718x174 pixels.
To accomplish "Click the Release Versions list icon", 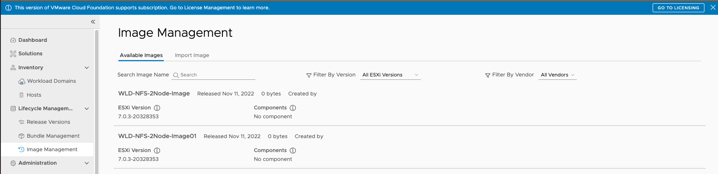I will click(22, 122).
